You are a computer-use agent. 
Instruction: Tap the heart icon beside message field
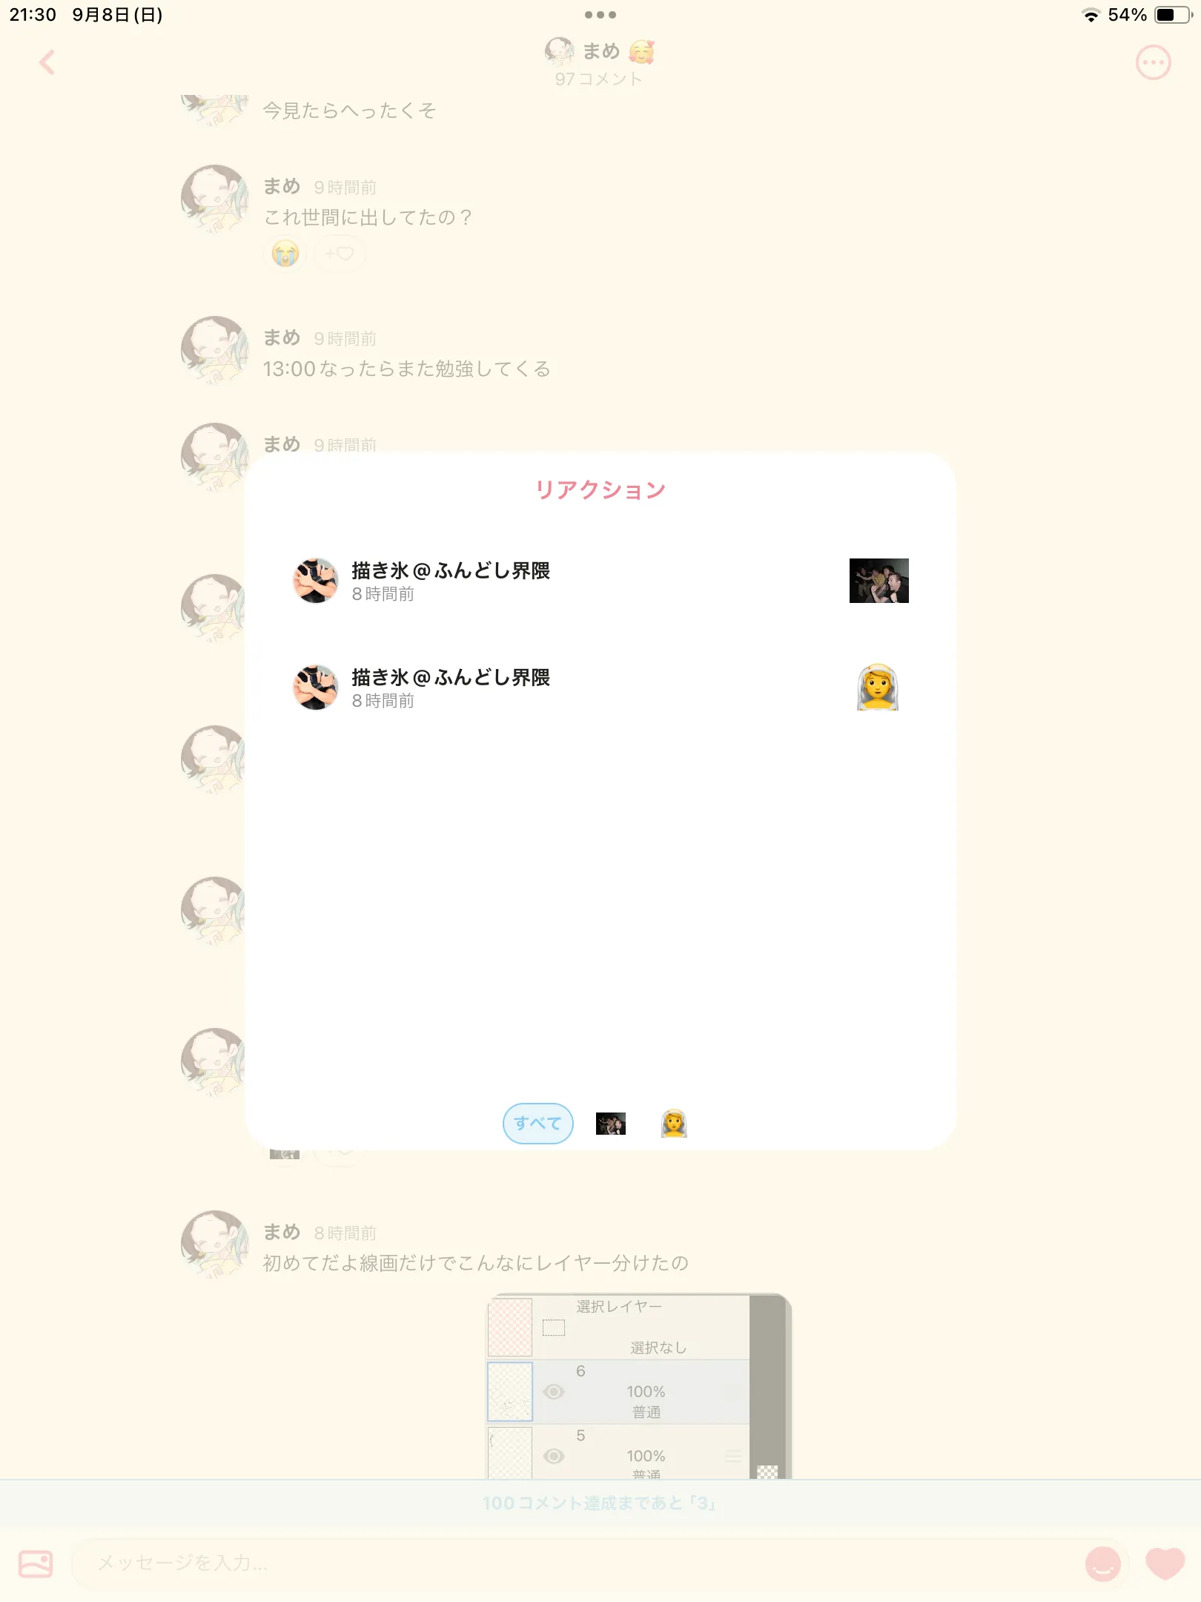(x=1165, y=1563)
